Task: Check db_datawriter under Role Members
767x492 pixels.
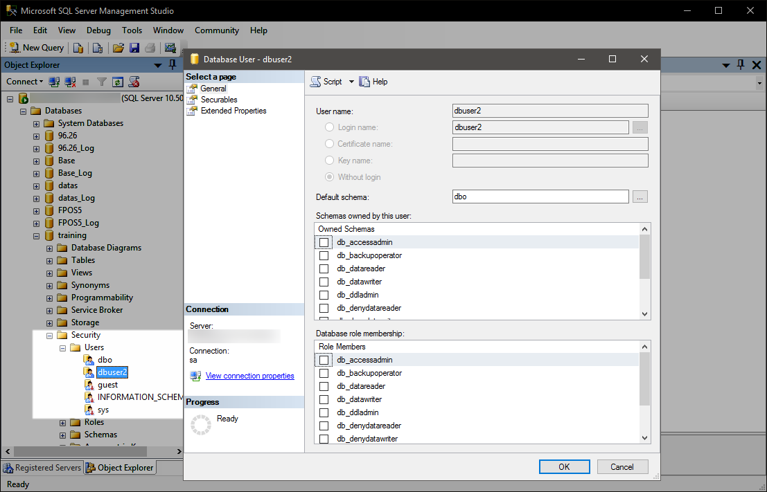Action: pos(324,400)
